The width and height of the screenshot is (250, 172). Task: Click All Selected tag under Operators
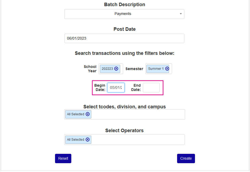[x=76, y=140]
